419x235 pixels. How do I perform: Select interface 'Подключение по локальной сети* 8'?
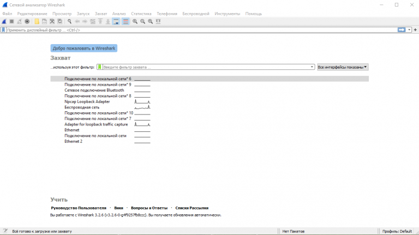[98, 96]
